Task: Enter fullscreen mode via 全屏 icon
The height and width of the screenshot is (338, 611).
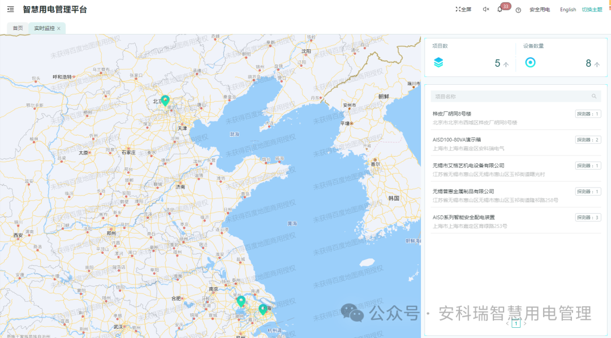Action: (464, 9)
